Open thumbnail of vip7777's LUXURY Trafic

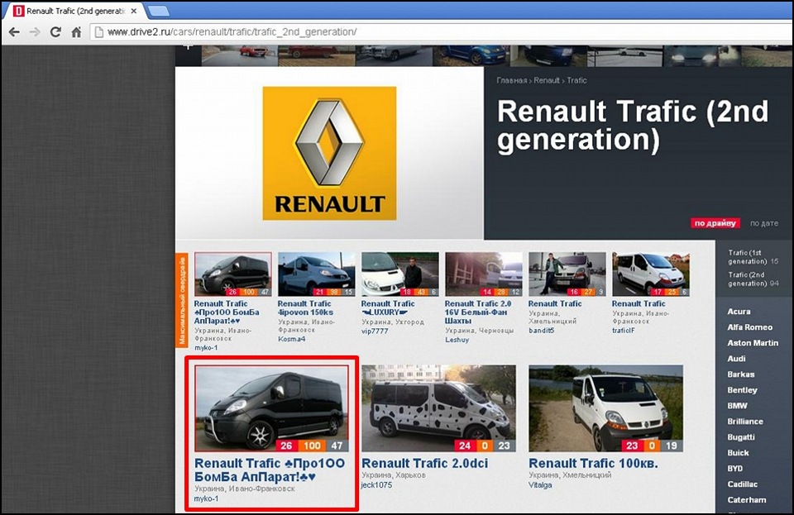(x=400, y=274)
